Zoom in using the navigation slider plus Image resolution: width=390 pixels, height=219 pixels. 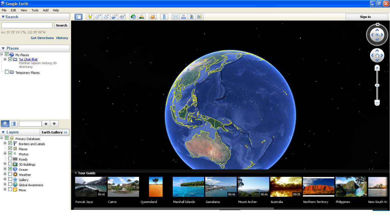pyautogui.click(x=377, y=68)
